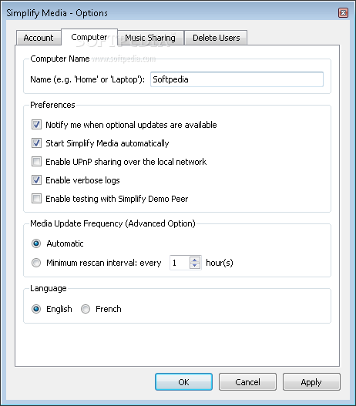Select the Computer tab
The image size is (356, 406).
click(89, 37)
